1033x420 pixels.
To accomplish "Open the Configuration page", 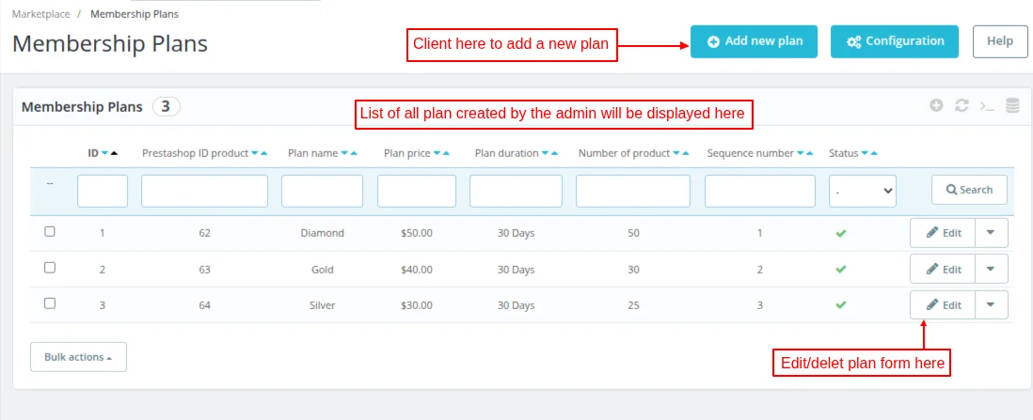I will coord(894,41).
